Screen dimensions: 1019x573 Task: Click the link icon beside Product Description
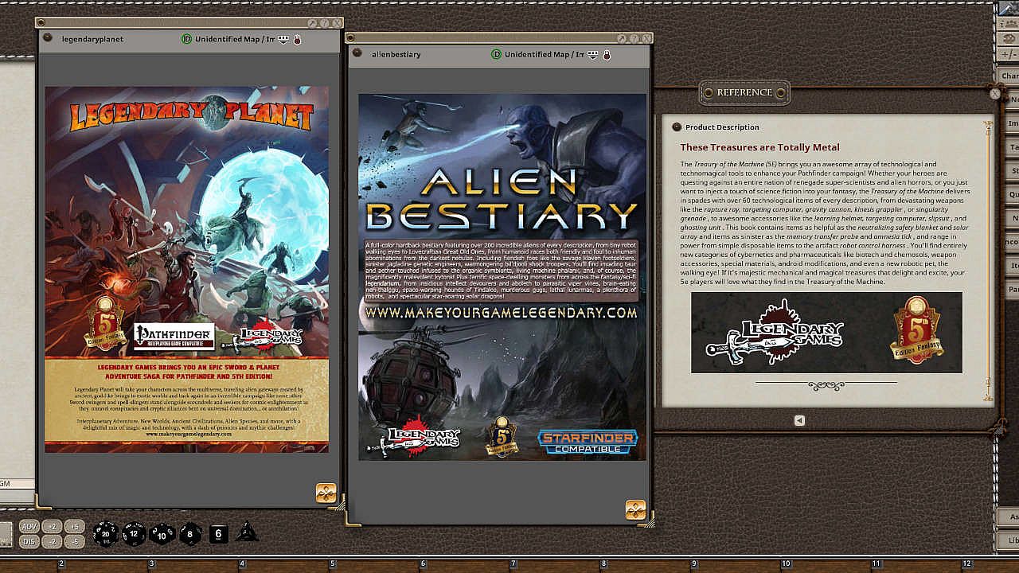pos(676,127)
